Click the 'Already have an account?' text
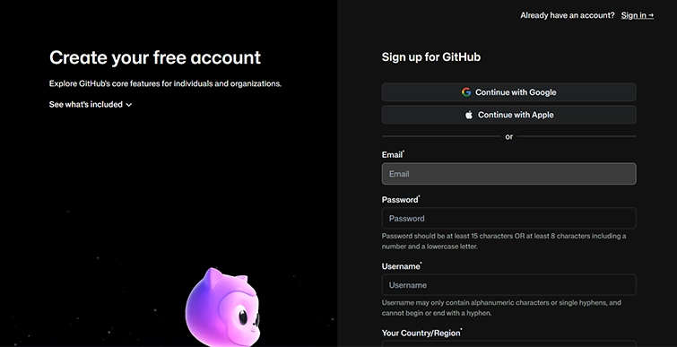The height and width of the screenshot is (347, 677). [x=567, y=15]
